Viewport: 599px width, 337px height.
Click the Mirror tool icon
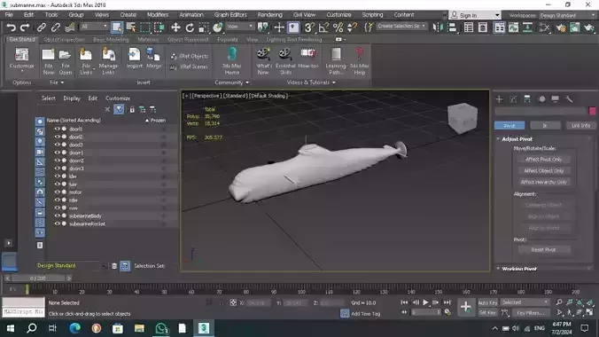[x=438, y=27]
